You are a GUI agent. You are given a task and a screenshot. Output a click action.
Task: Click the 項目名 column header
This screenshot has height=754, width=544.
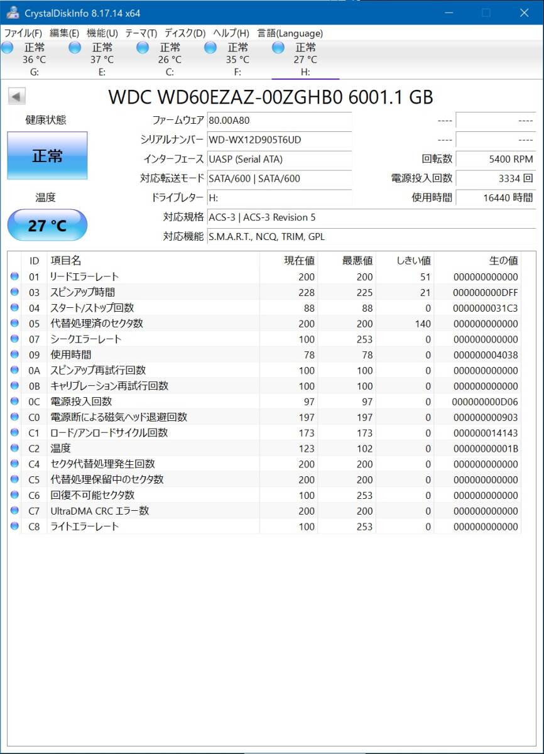click(x=153, y=261)
